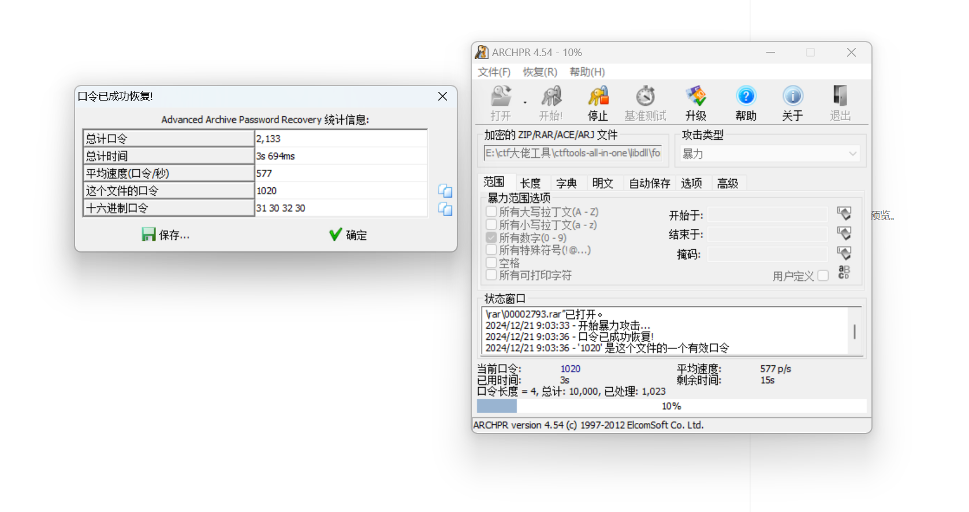Stop the attack with 停止 icon

[x=598, y=103]
